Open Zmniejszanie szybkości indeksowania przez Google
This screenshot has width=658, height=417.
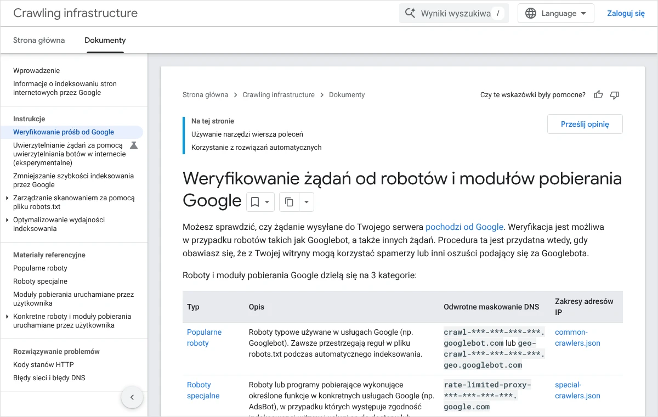(x=73, y=181)
